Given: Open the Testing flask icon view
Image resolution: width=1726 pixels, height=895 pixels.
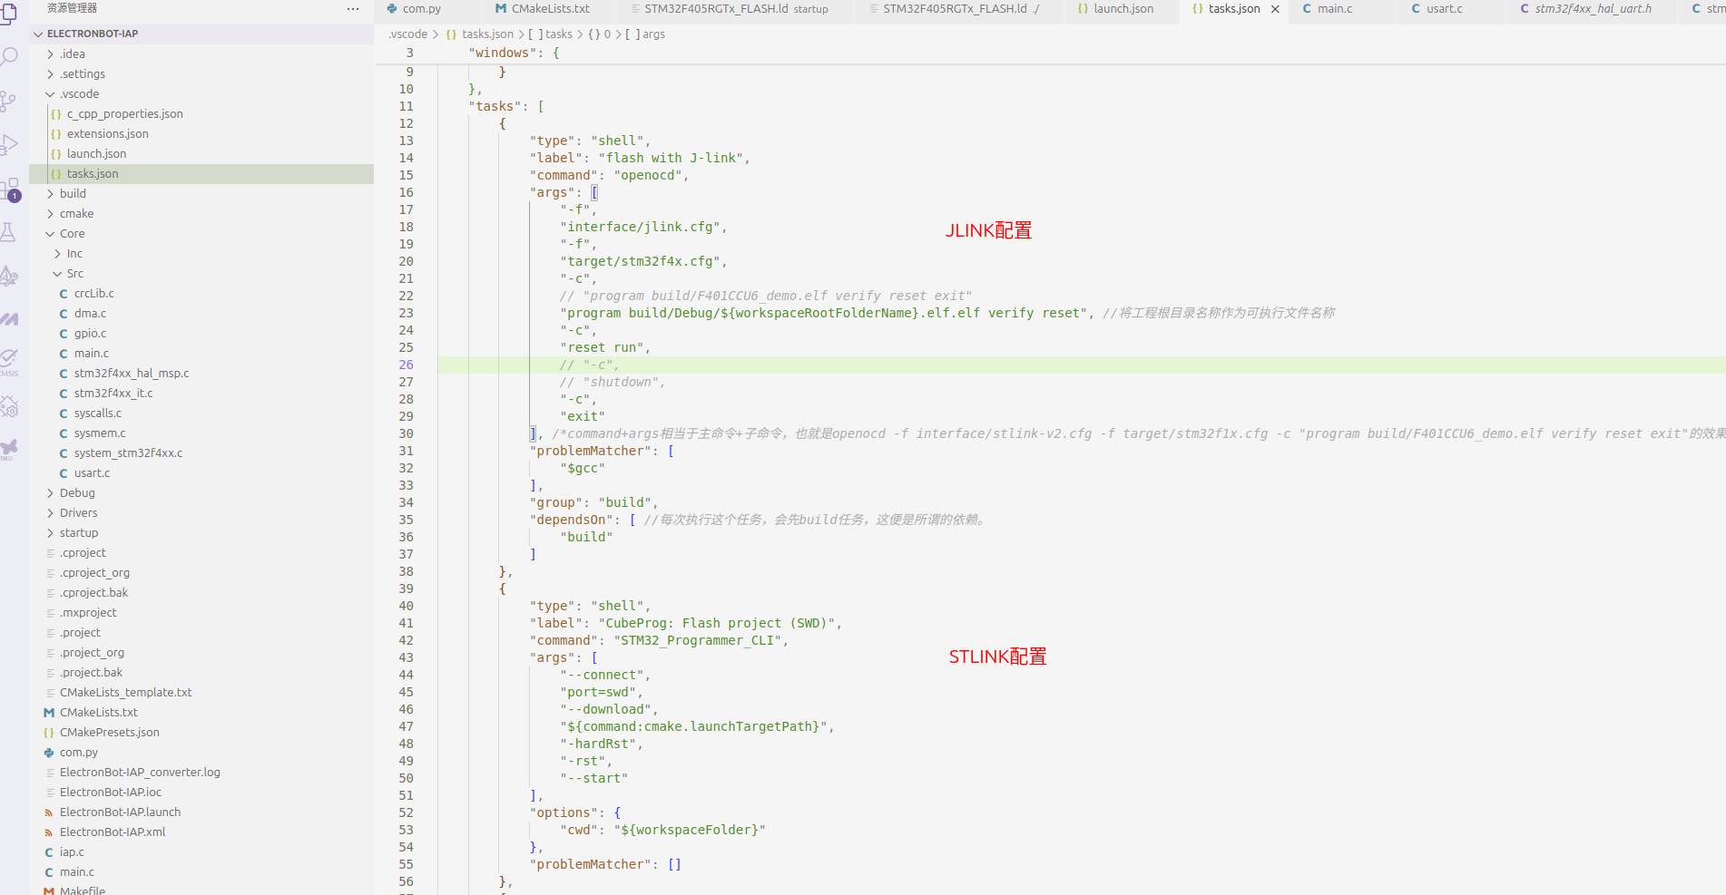Looking at the screenshot, I should click(x=9, y=233).
